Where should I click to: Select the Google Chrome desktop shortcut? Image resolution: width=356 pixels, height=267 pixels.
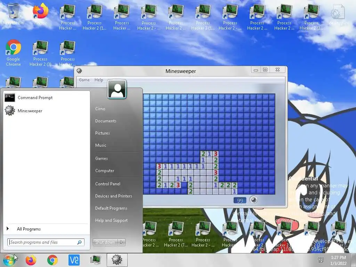(x=14, y=53)
